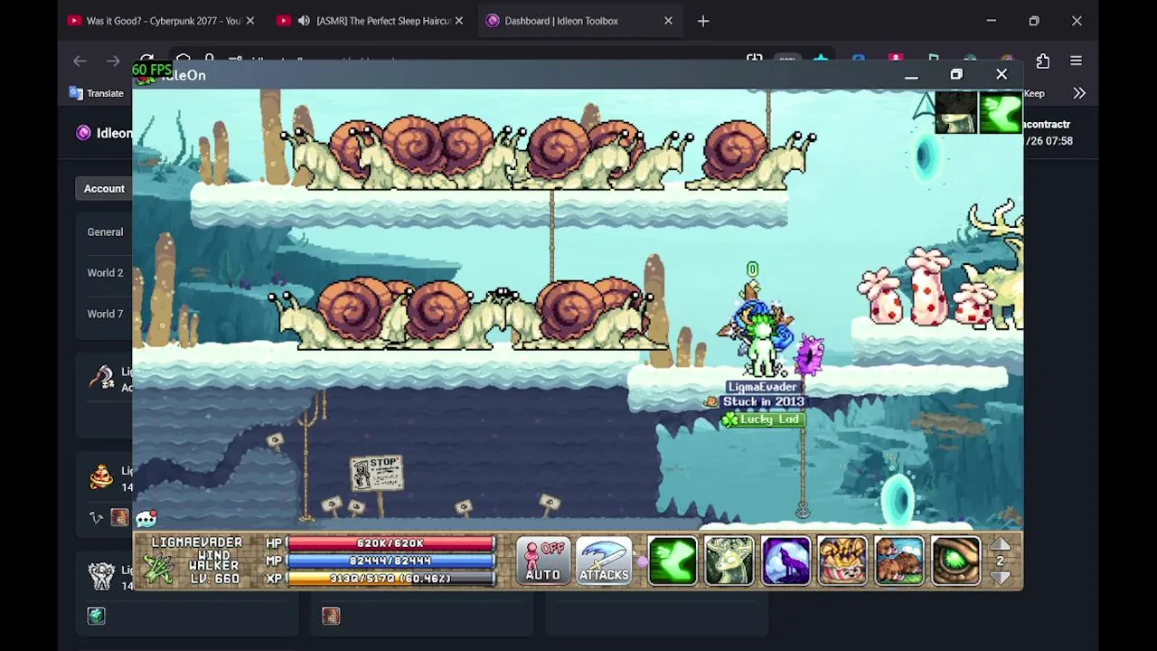This screenshot has width=1157, height=651.
Task: Click the hooded player portrait icon
Action: [x=956, y=113]
